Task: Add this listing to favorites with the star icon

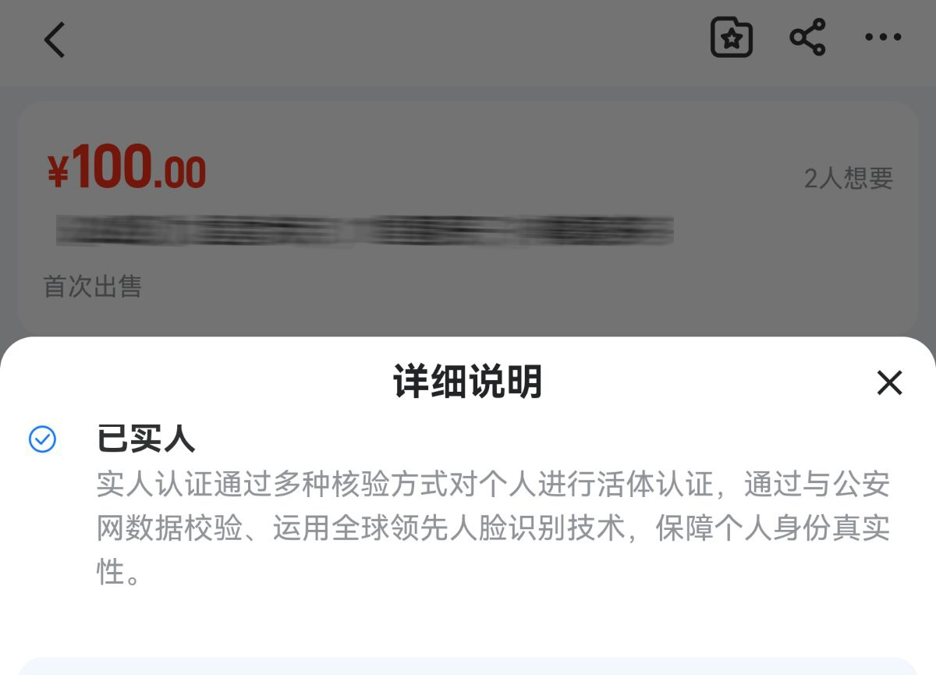Action: 732,37
